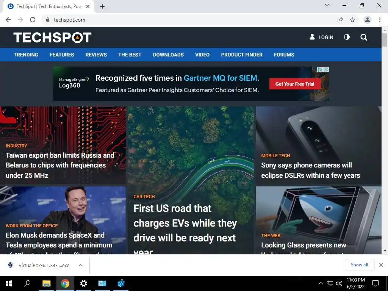
Task: Open the FORUMS menu item
Action: 284,55
